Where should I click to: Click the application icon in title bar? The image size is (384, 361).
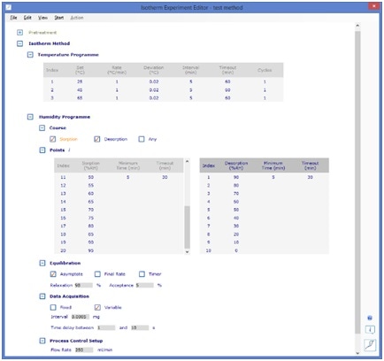[x=9, y=7]
